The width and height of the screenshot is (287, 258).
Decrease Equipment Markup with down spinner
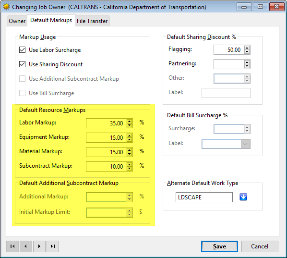[x=130, y=140]
